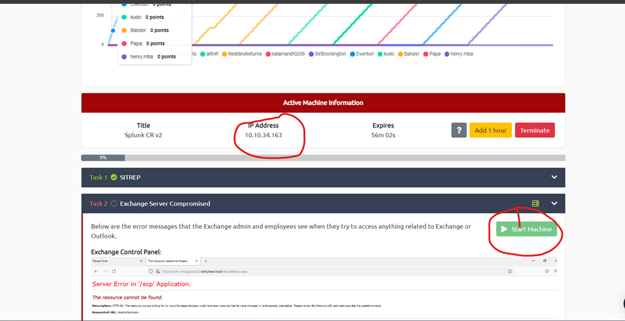Click the 200 label on chart axis
625x321 pixels.
[x=99, y=15]
